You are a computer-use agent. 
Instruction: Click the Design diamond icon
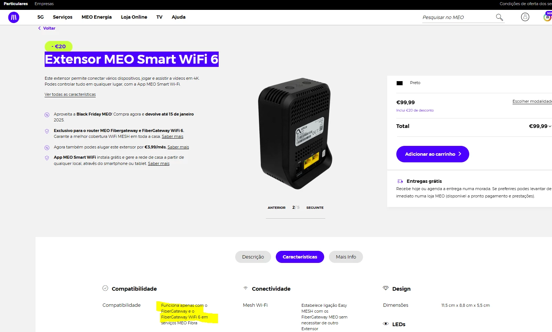point(386,288)
